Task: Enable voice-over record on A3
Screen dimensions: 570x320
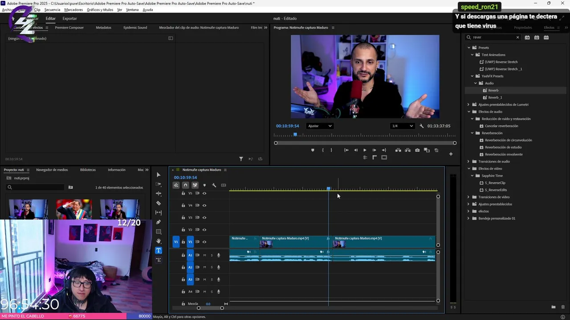Action: 219,280
